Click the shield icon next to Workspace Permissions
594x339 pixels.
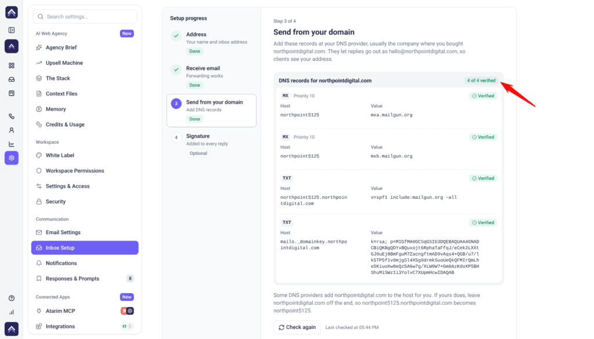39,170
